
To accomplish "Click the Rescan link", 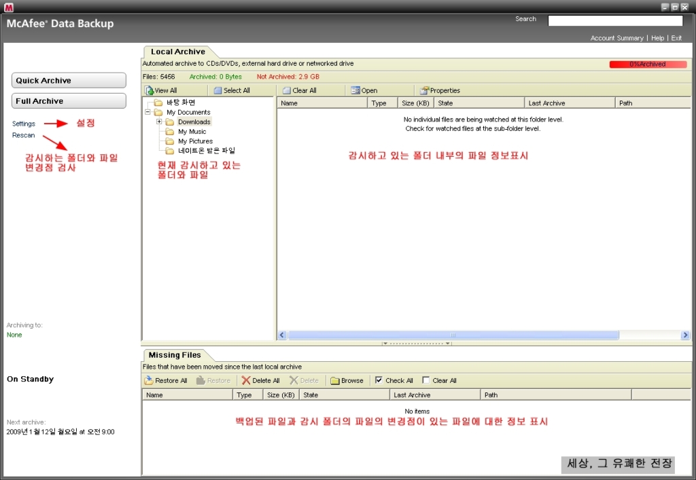I will pos(23,135).
